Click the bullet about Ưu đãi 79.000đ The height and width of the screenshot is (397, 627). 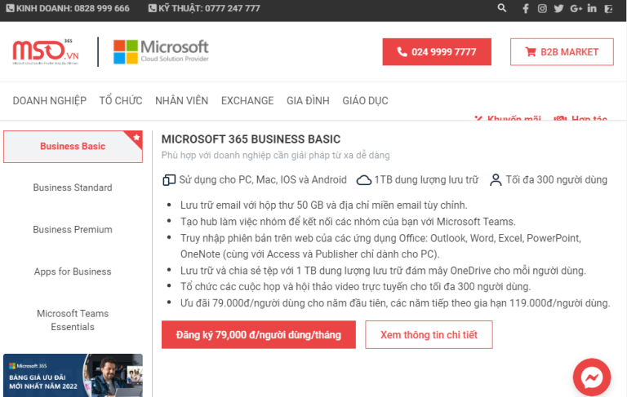pos(395,303)
